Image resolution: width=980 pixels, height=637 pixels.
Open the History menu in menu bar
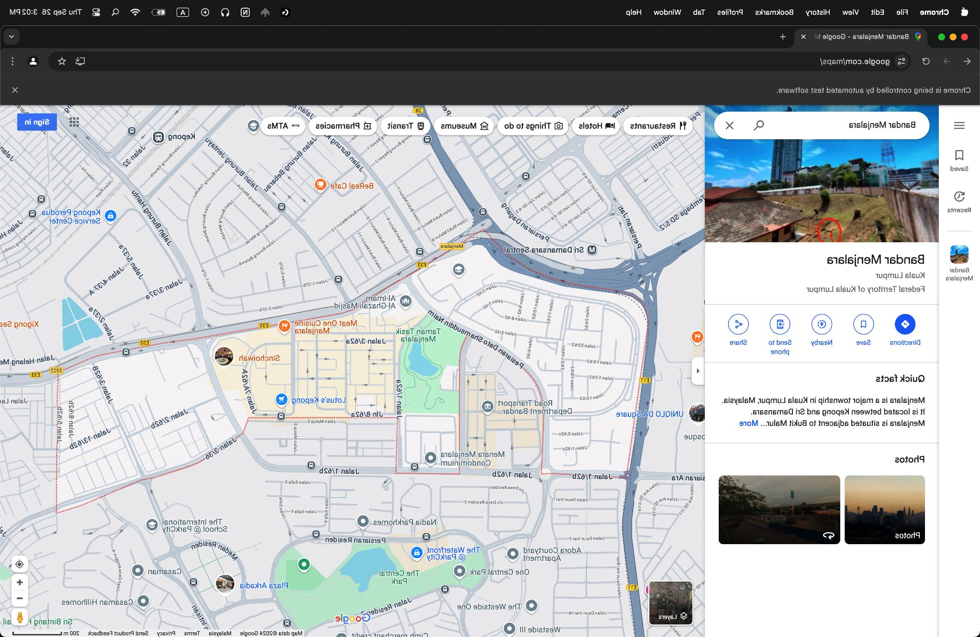pyautogui.click(x=818, y=12)
